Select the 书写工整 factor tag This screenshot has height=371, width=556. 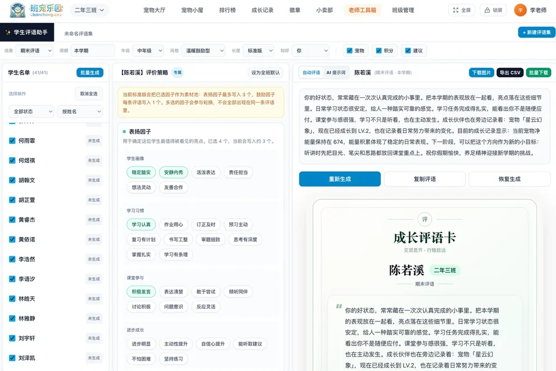[x=178, y=240]
